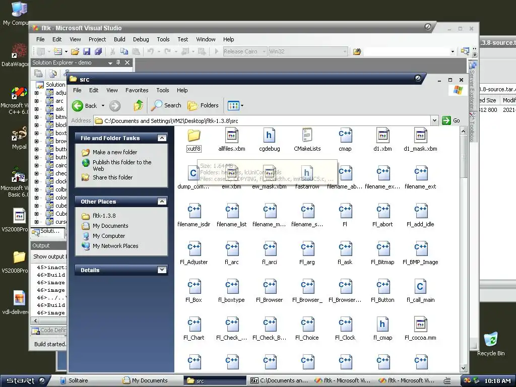Expand the arc project tree node
Viewport: 516px width, 387px height.
(36, 101)
